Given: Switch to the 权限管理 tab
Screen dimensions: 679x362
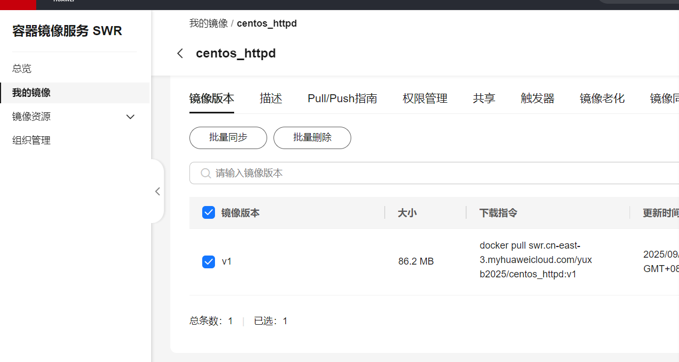Looking at the screenshot, I should pos(425,98).
